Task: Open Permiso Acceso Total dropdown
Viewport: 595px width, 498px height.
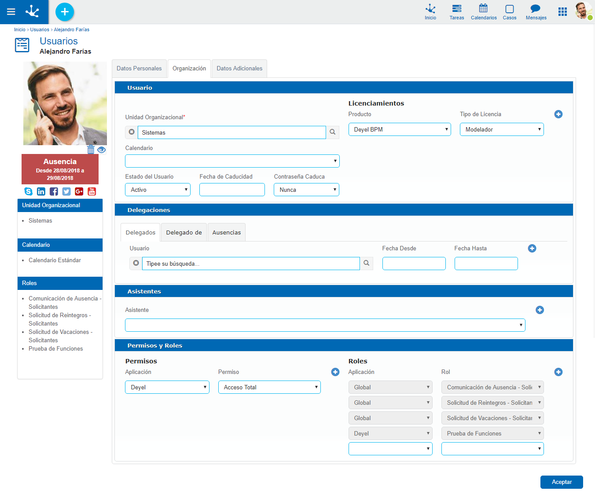Action: pyautogui.click(x=269, y=387)
